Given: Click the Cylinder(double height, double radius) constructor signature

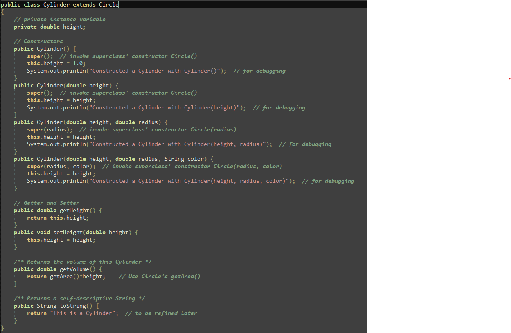Looking at the screenshot, I should coord(91,122).
